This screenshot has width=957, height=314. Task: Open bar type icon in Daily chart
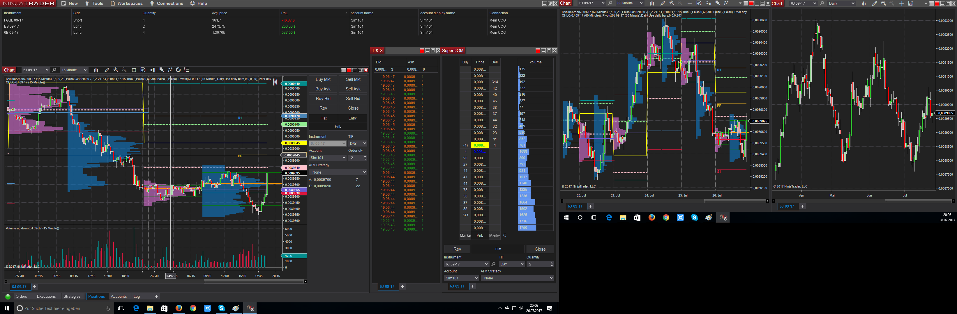click(x=864, y=3)
